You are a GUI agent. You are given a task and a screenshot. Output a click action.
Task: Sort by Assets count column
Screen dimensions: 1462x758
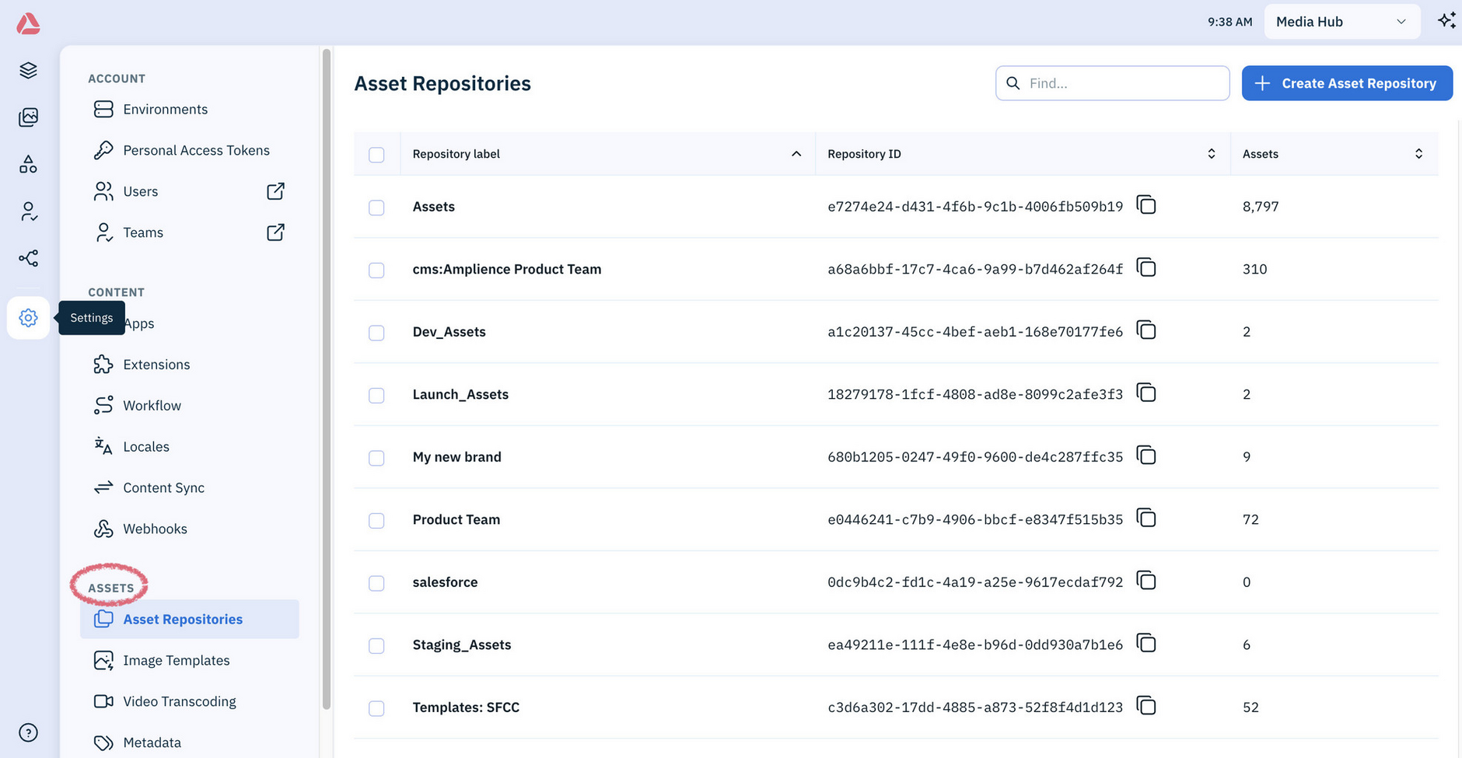1418,154
